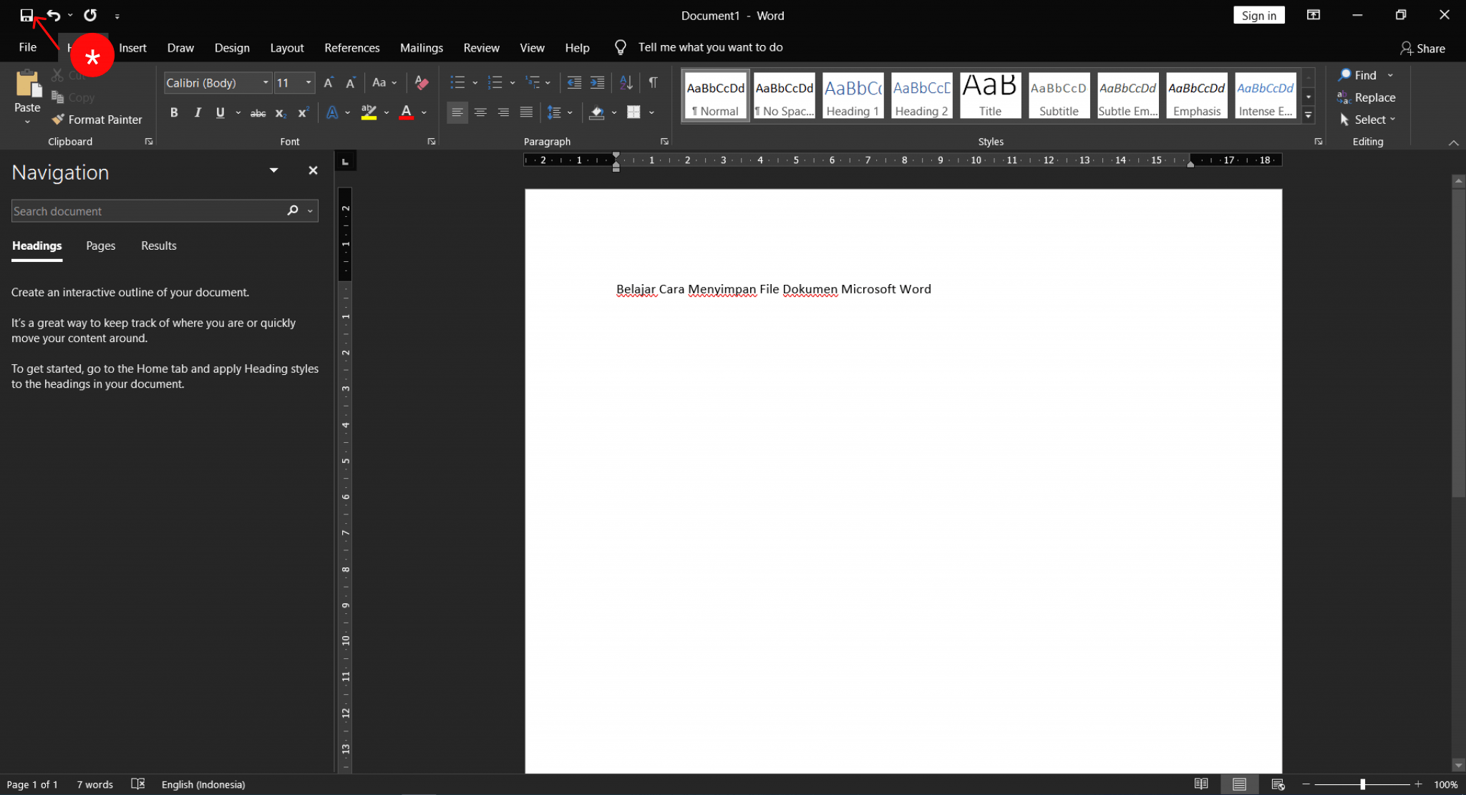The image size is (1466, 795).
Task: Open the Calibri (Body) font name dropdown
Action: (266, 83)
